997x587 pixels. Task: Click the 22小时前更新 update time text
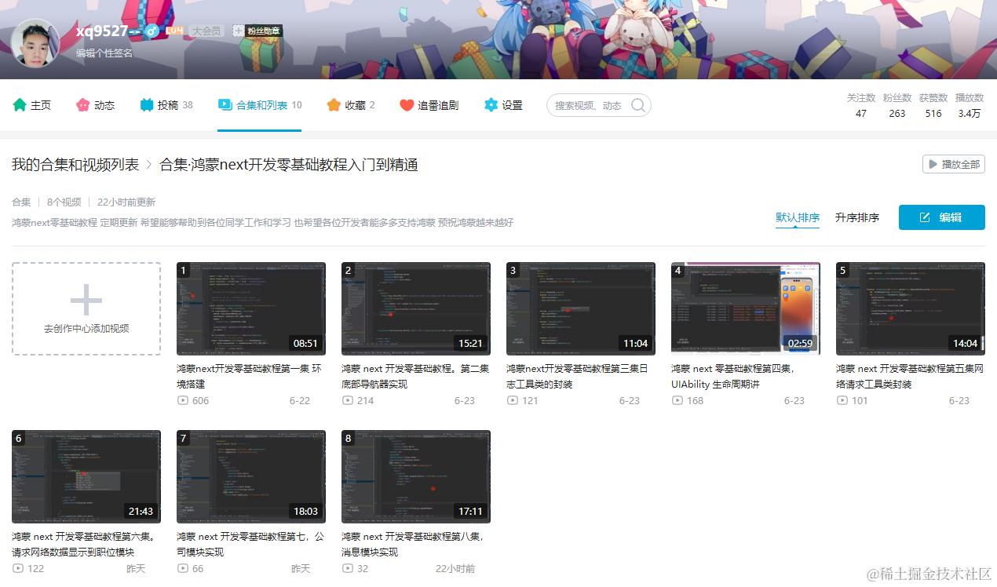126,202
